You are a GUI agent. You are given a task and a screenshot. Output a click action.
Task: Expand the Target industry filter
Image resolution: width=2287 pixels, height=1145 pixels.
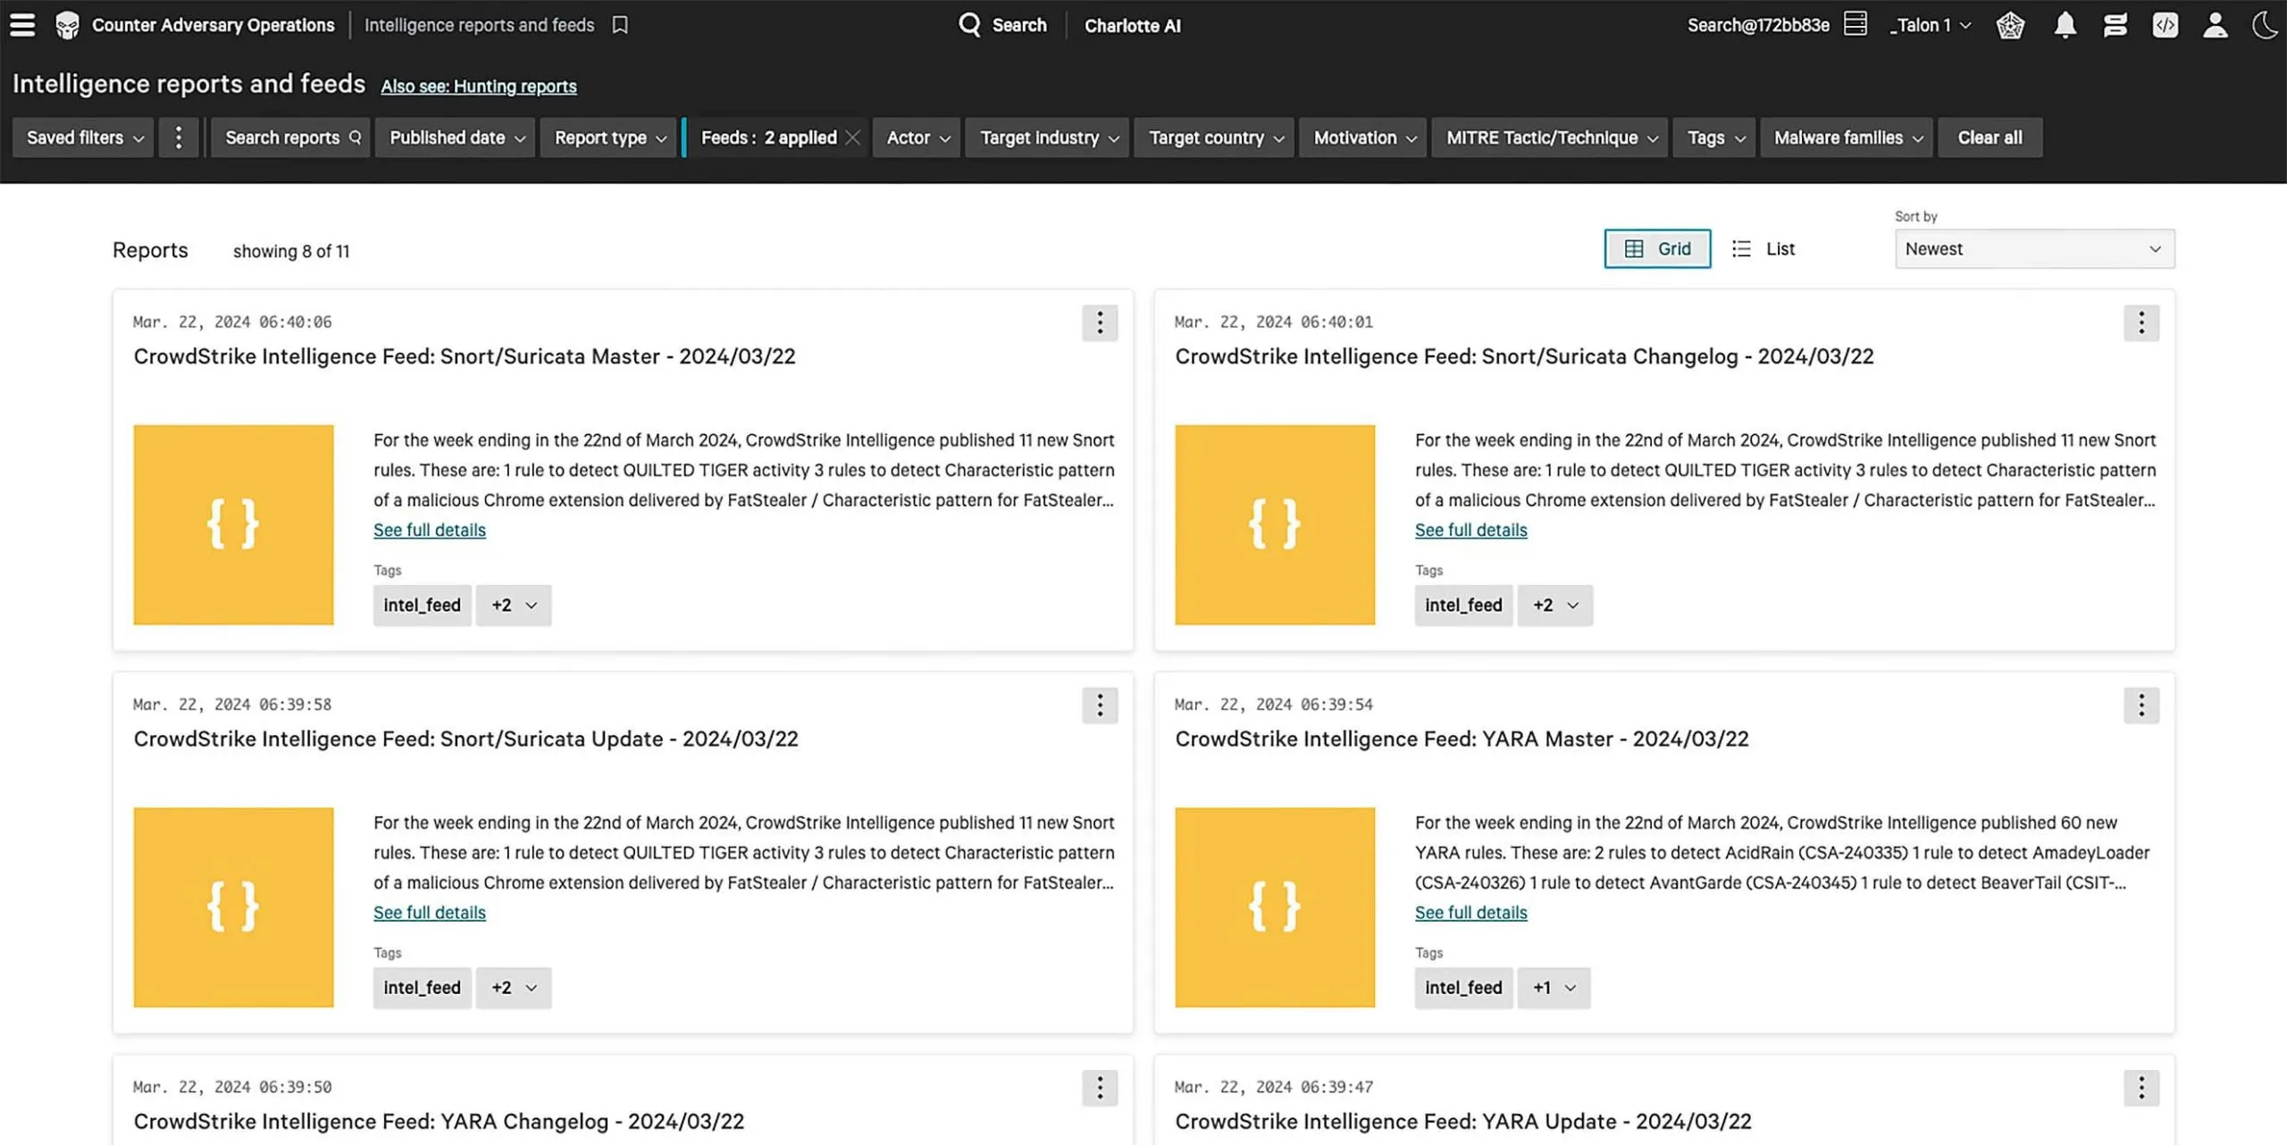[1047, 138]
